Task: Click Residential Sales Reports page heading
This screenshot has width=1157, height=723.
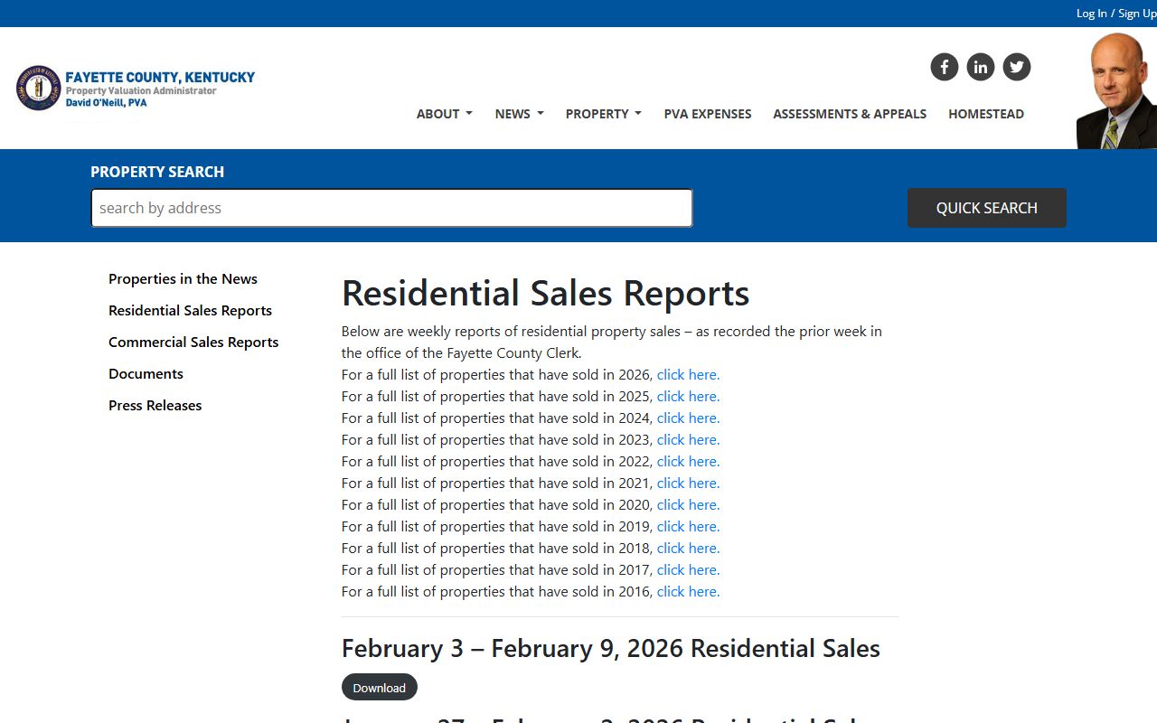Action: [545, 294]
